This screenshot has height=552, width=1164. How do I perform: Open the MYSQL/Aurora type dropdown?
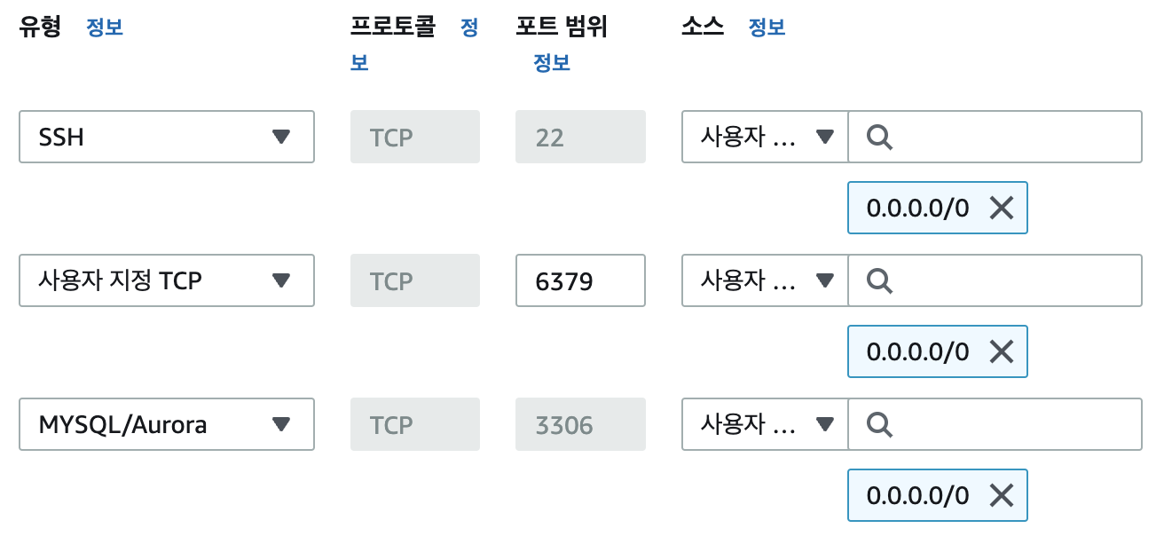pyautogui.click(x=167, y=424)
